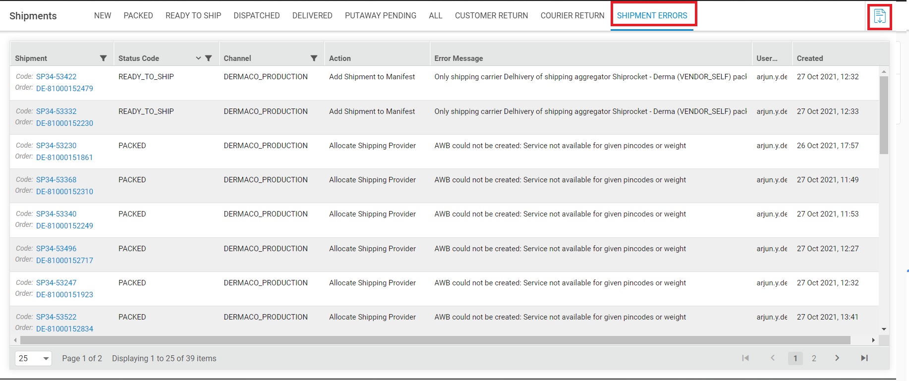This screenshot has width=909, height=381.
Task: Select the SHIPMENT ERRORS tab
Action: coord(652,16)
